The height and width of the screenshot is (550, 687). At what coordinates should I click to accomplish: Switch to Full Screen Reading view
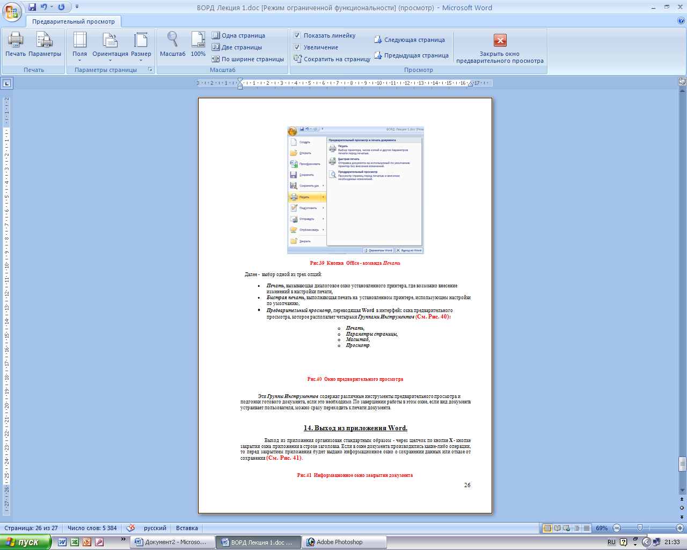[557, 528]
